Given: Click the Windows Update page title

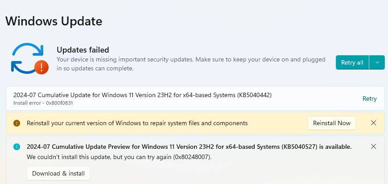Looking at the screenshot, I should pos(54,21).
